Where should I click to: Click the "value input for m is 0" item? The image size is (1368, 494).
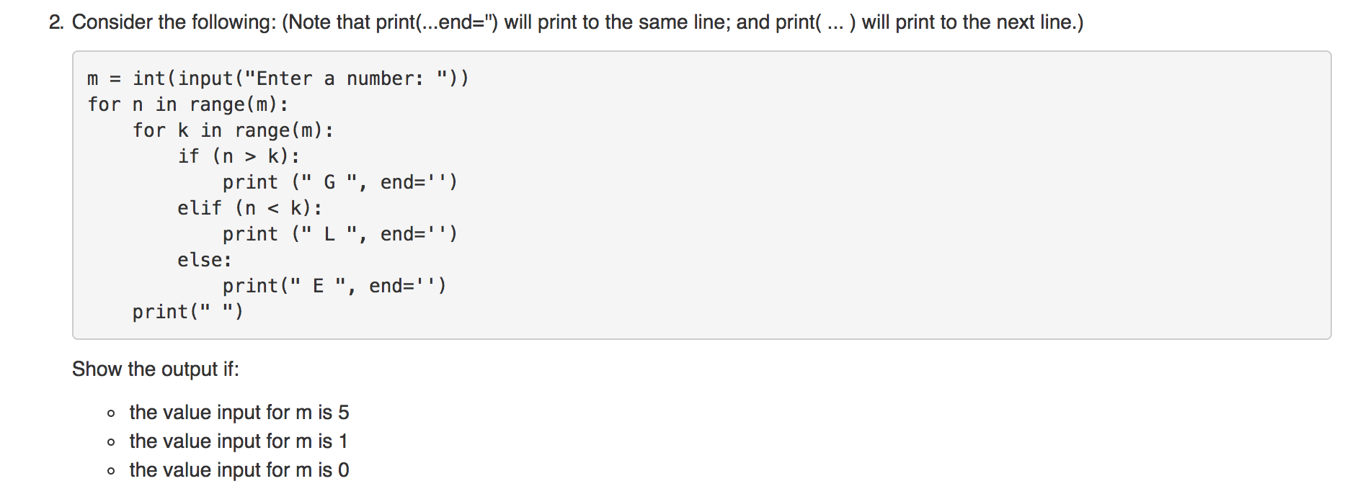coord(239,470)
